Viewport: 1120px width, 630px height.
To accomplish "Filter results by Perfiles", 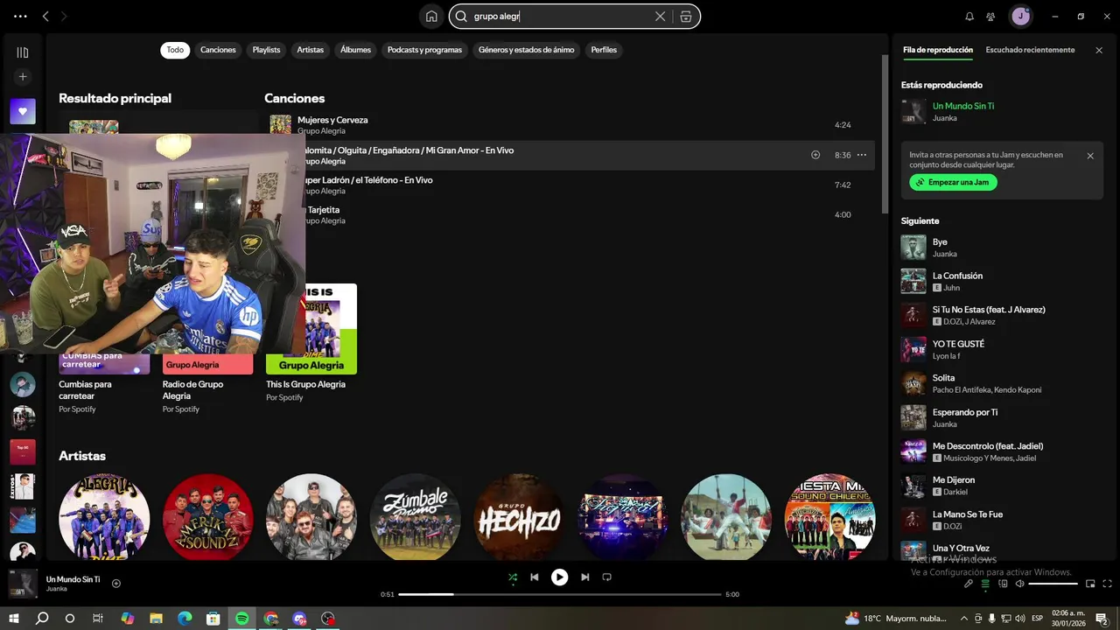I will (x=604, y=50).
